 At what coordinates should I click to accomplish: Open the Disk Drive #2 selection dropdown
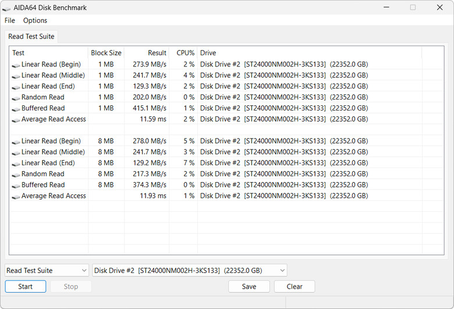190,271
